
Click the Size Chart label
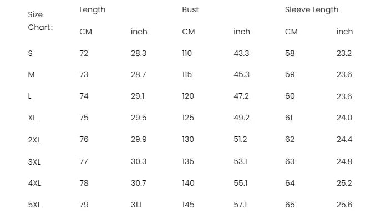[40, 21]
